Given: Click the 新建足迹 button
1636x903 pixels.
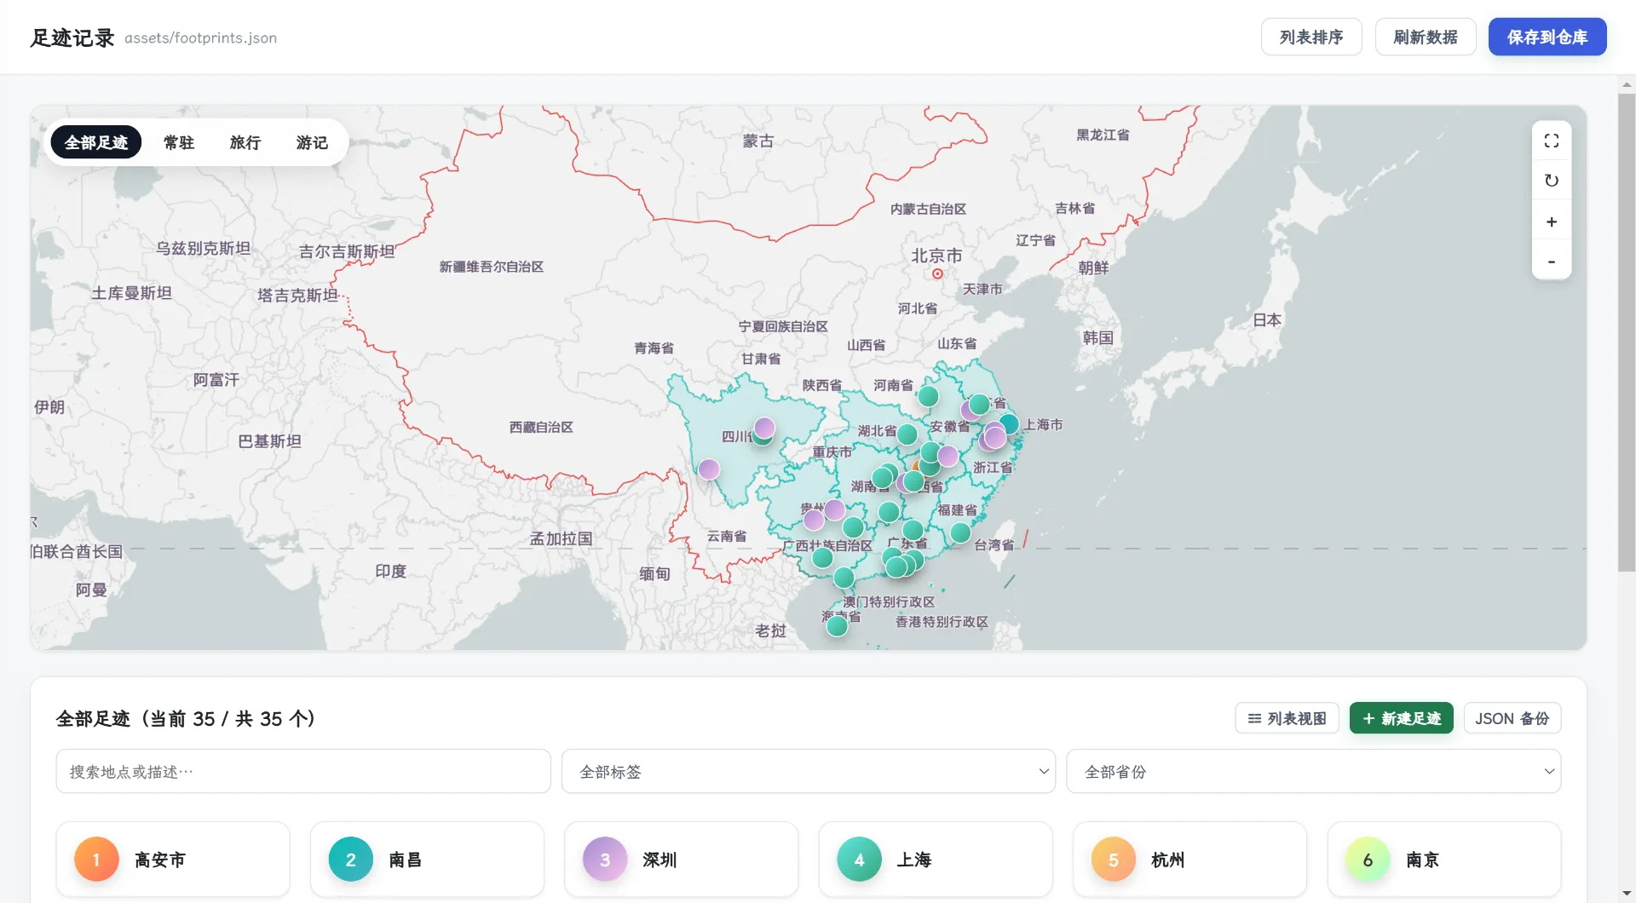Looking at the screenshot, I should pyautogui.click(x=1402, y=718).
